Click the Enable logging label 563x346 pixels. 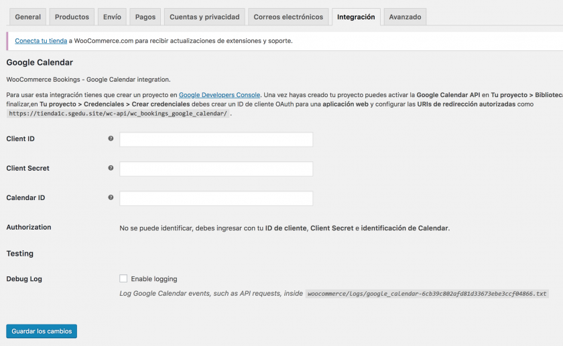[154, 278]
